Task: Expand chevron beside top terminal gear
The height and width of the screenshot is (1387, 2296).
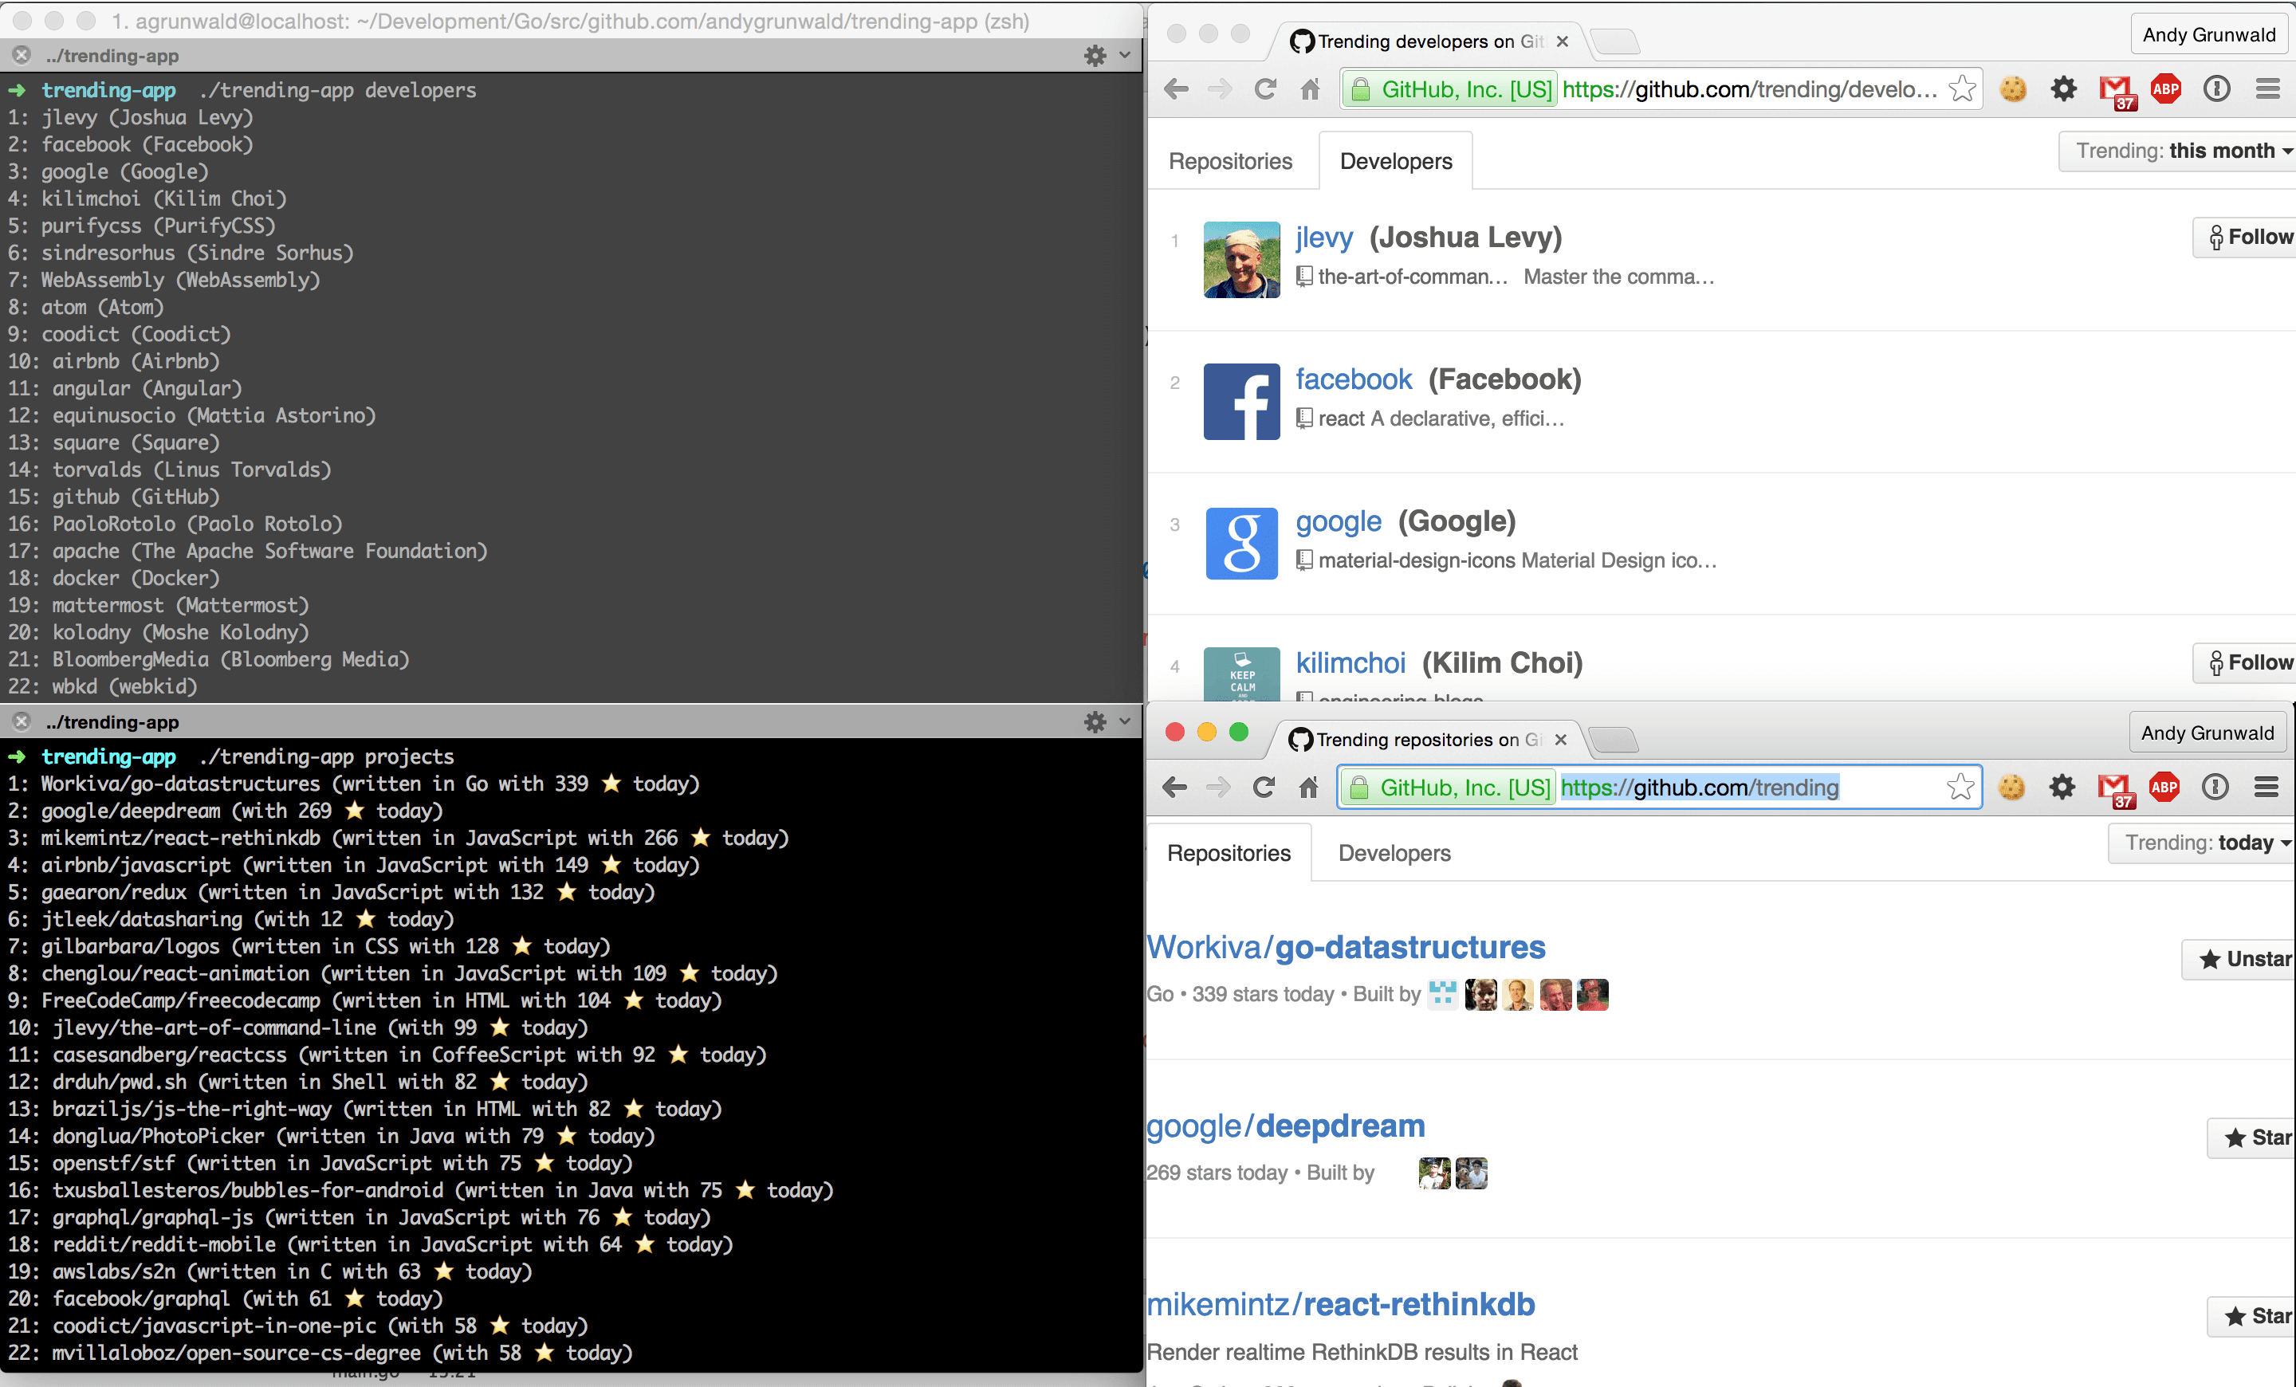Action: pyautogui.click(x=1125, y=56)
